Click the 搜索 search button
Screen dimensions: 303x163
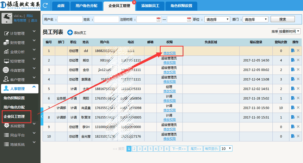point(283,19)
